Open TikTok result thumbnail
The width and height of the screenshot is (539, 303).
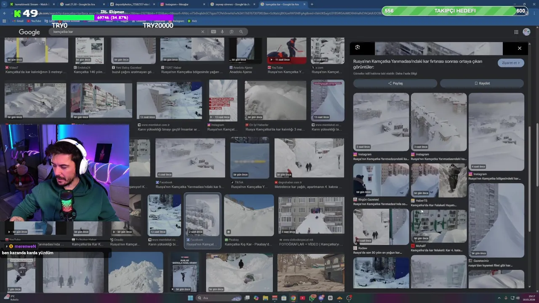[x=249, y=158]
